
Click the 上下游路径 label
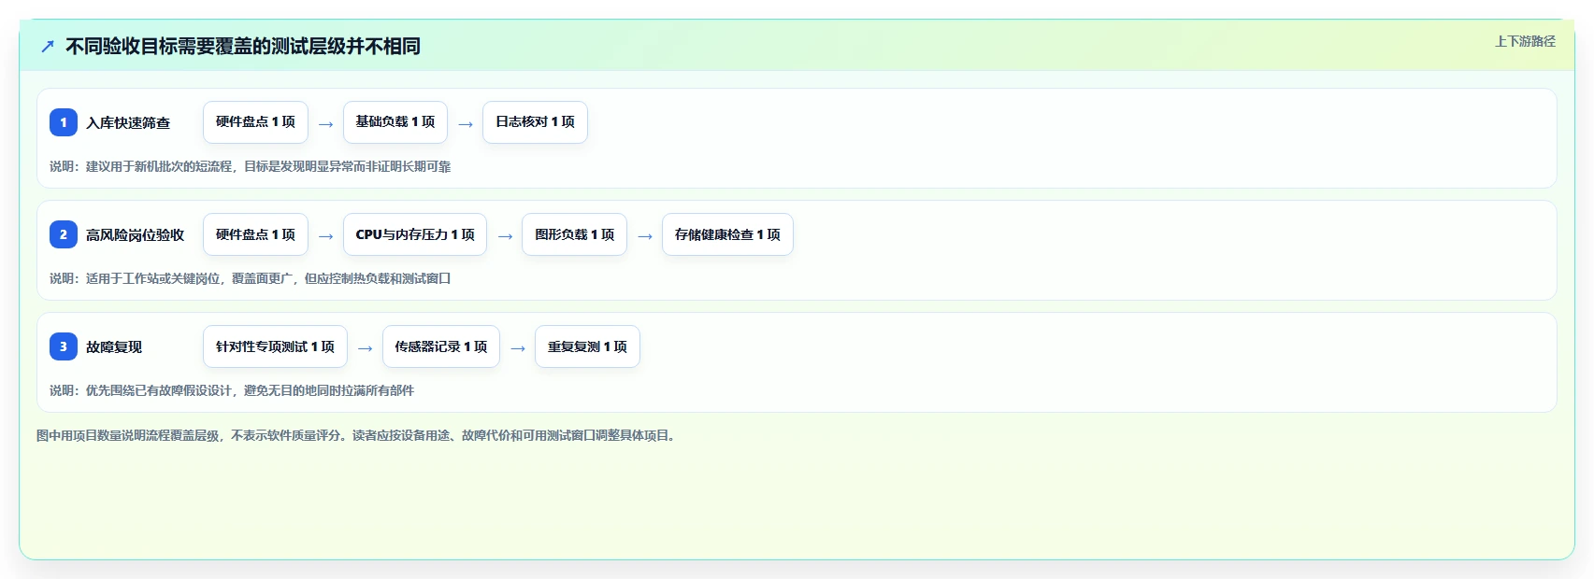point(1525,41)
